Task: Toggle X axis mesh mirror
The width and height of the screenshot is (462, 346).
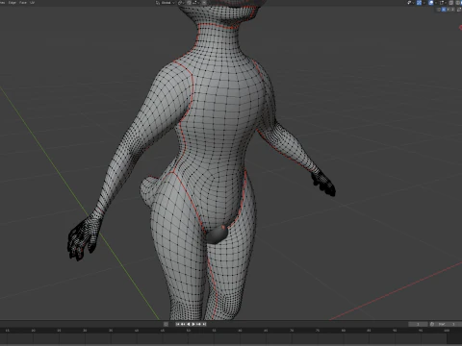Action: tap(444, 10)
